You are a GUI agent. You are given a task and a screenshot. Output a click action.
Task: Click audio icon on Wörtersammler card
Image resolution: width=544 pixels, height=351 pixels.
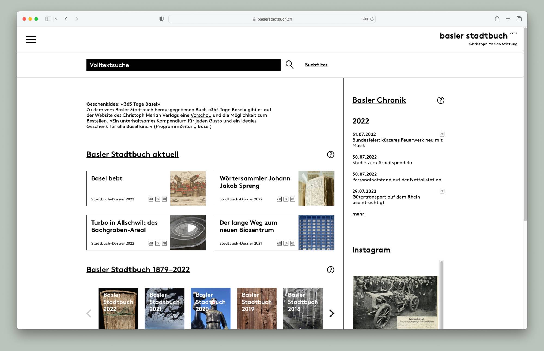click(x=293, y=199)
